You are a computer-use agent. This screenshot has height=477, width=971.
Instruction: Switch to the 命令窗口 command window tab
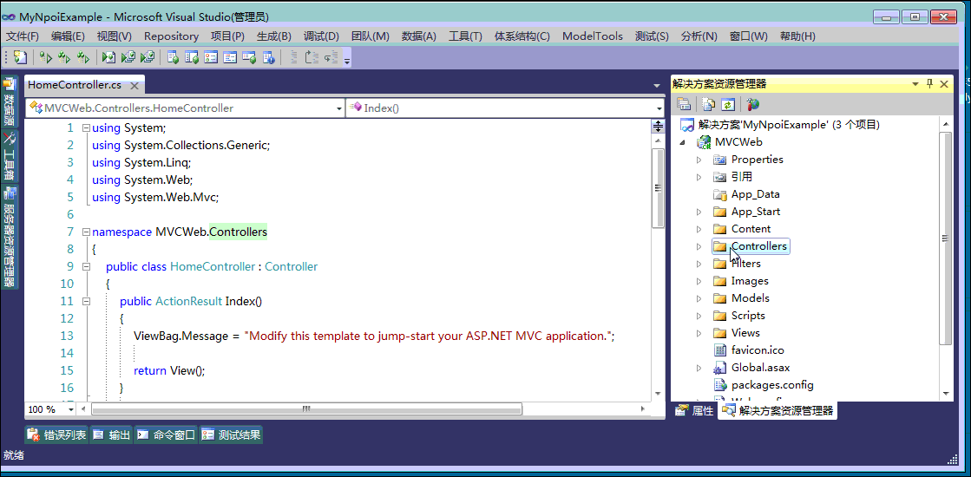coord(166,435)
